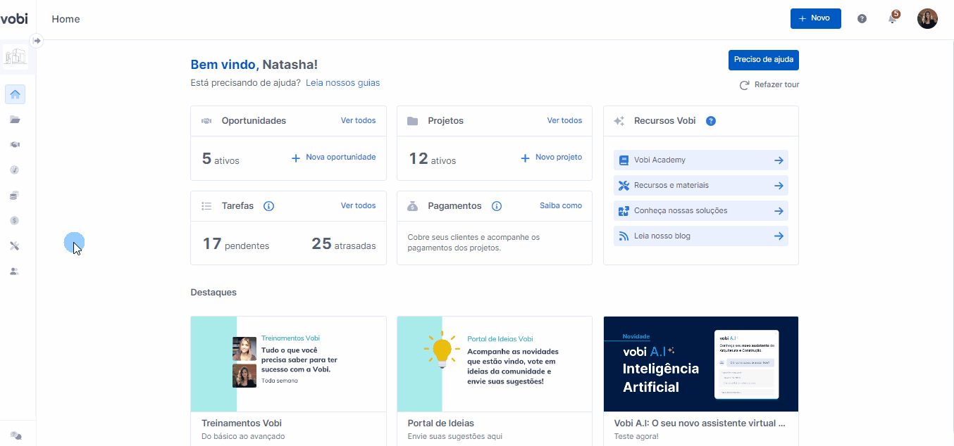Open the tools (wrench) sidebar icon
The height and width of the screenshot is (446, 954).
pos(15,246)
